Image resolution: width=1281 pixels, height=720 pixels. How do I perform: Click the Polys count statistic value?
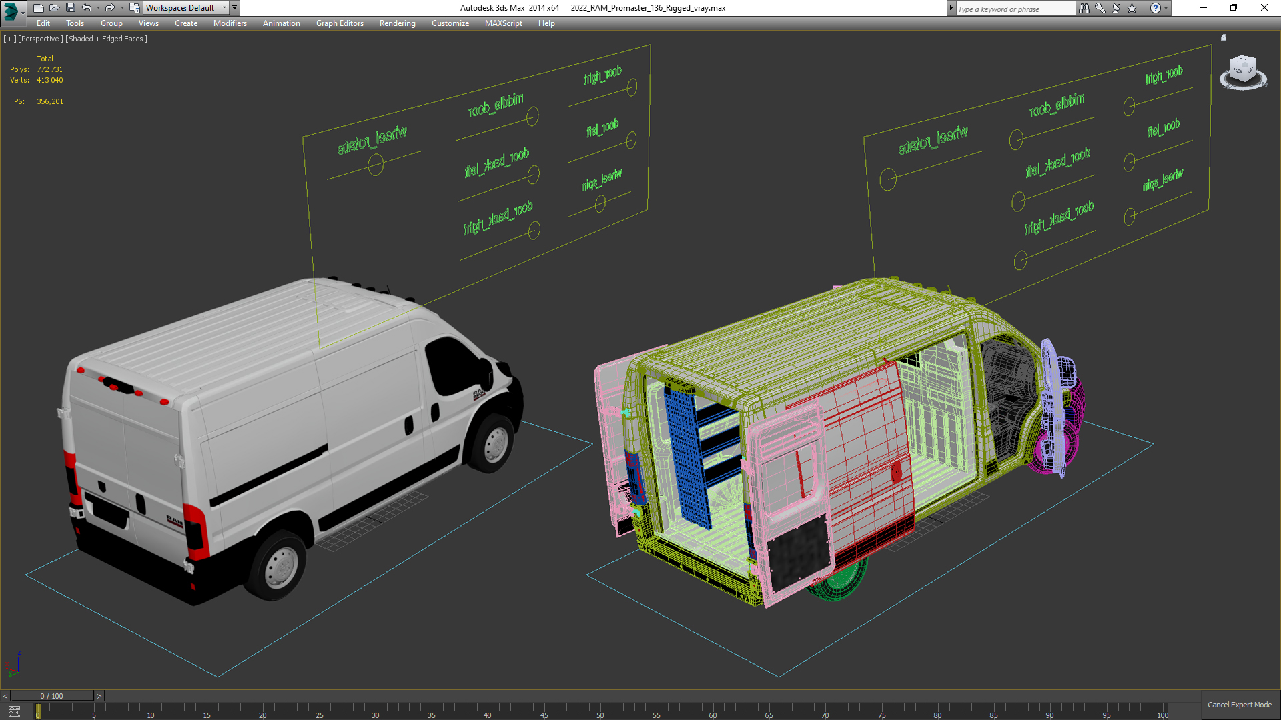tap(50, 69)
